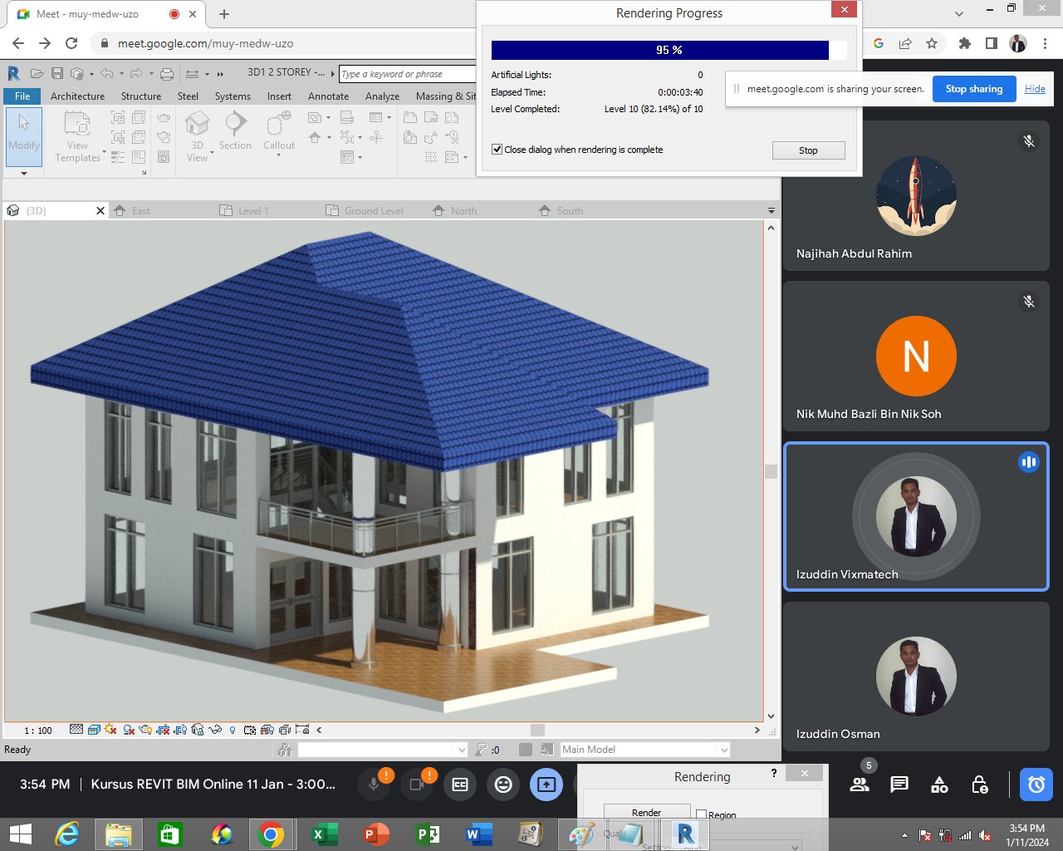Click the Open folder icon in Revit toolbar
This screenshot has width=1063, height=851.
[37, 74]
